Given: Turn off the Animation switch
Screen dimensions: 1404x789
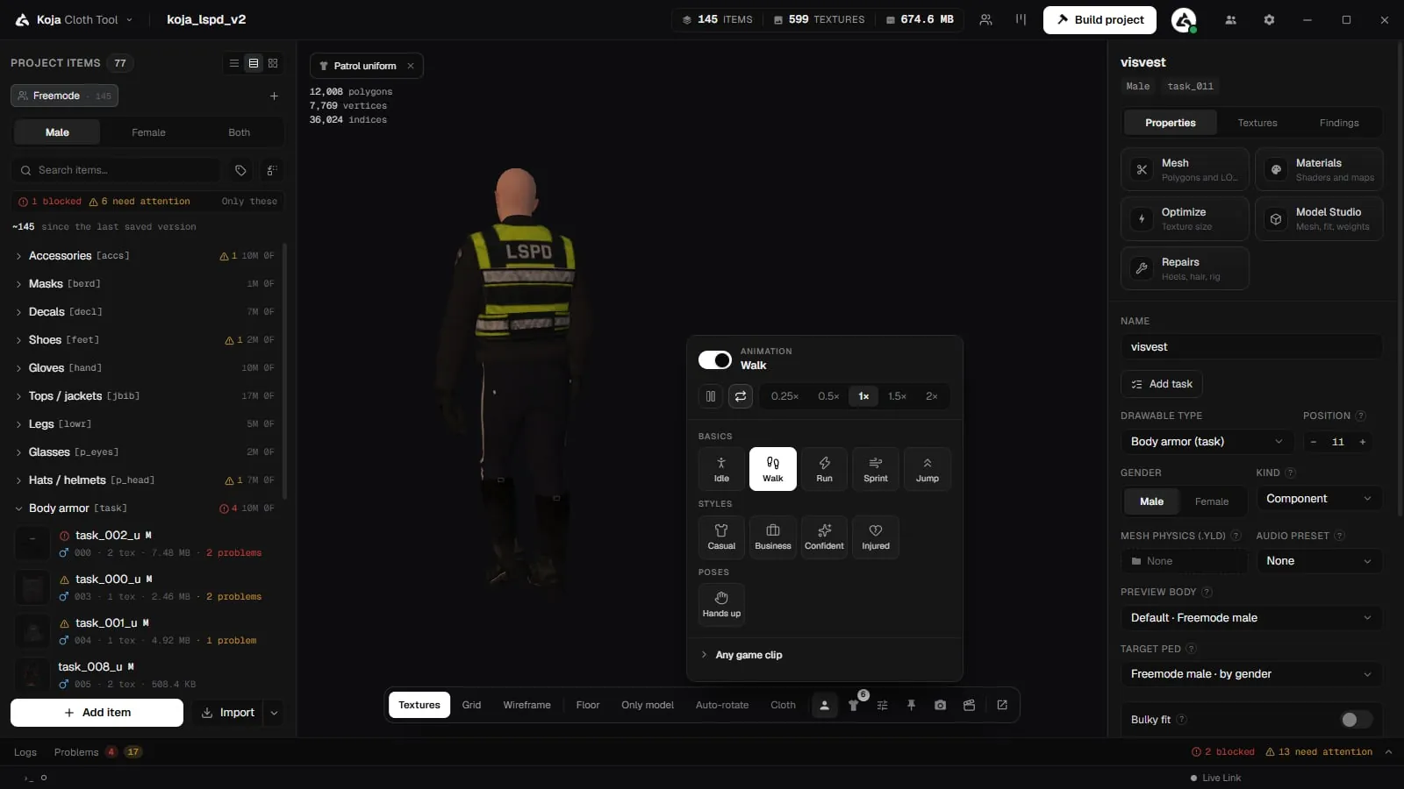Looking at the screenshot, I should [x=715, y=359].
